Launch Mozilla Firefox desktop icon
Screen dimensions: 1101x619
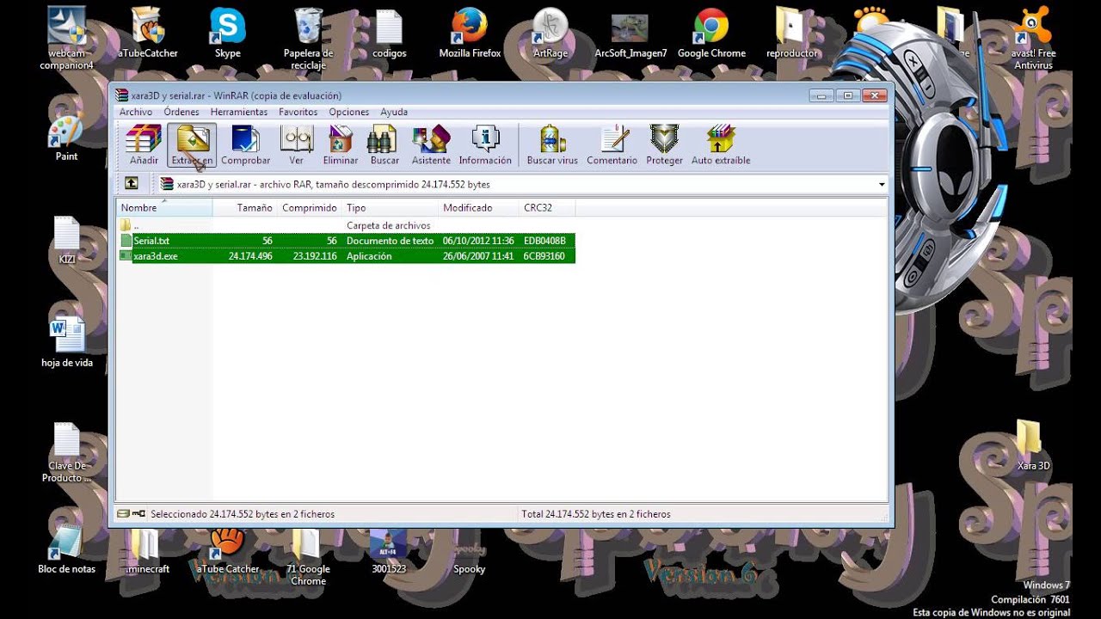pyautogui.click(x=470, y=33)
